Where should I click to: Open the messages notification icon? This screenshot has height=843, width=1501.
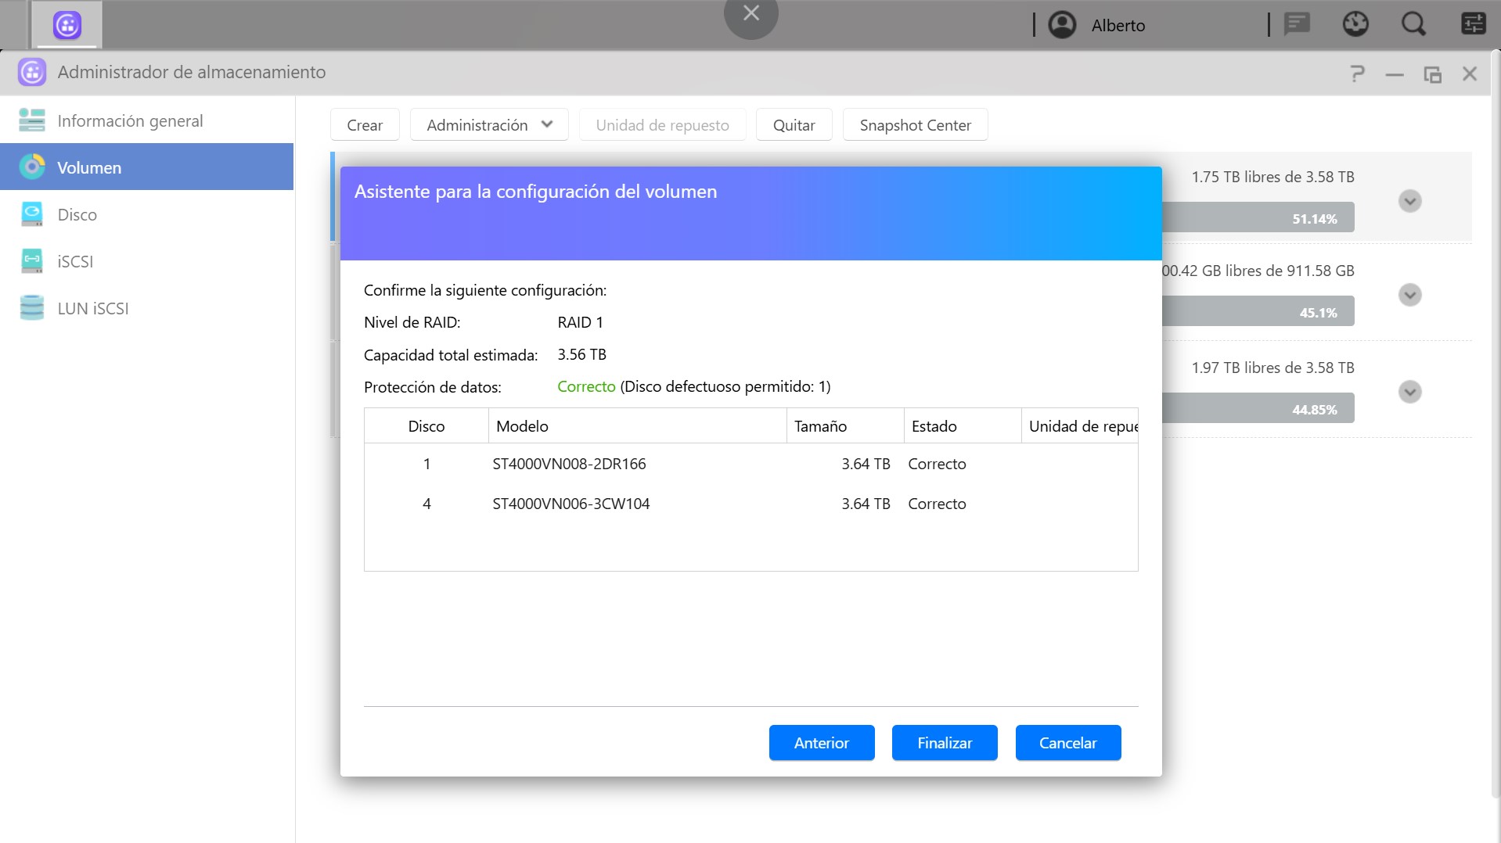coord(1297,24)
